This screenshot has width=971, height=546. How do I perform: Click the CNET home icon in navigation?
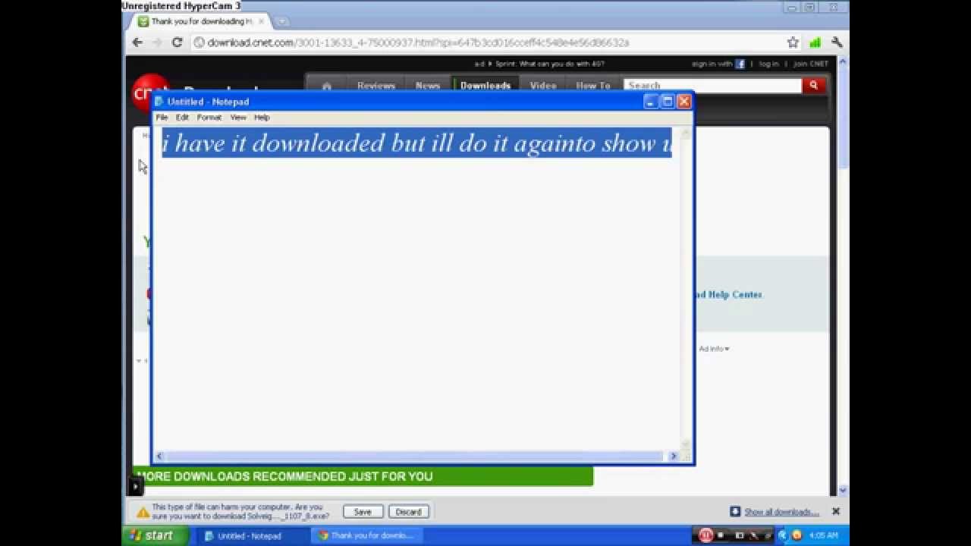(x=327, y=86)
